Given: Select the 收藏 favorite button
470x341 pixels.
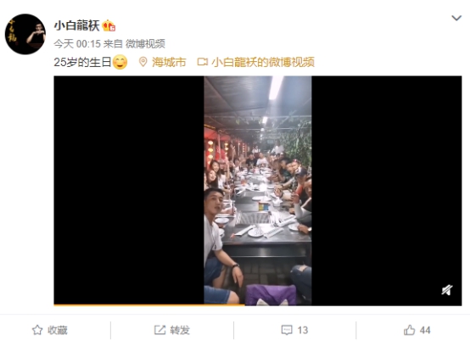Looking at the screenshot, I should (x=50, y=330).
